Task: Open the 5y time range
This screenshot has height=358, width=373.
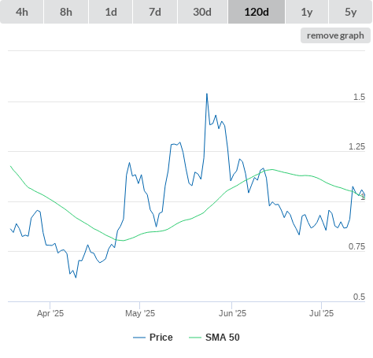Action: click(351, 12)
